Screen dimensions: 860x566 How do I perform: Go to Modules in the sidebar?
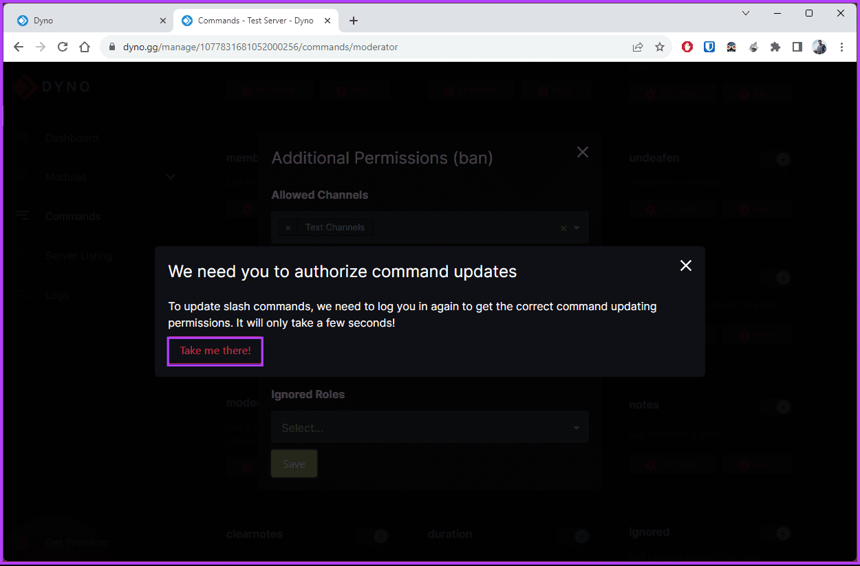(x=66, y=177)
